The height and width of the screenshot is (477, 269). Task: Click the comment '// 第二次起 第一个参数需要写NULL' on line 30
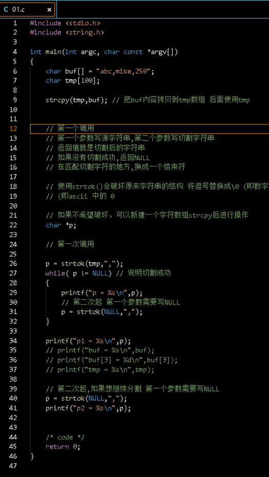pos(120,302)
